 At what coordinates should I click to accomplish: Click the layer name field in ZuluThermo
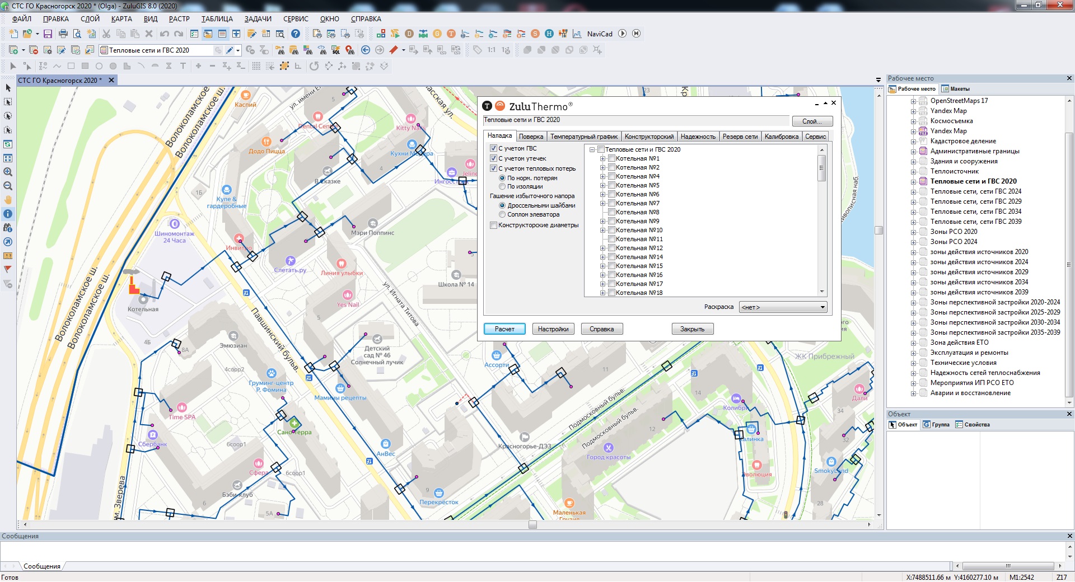tap(636, 120)
